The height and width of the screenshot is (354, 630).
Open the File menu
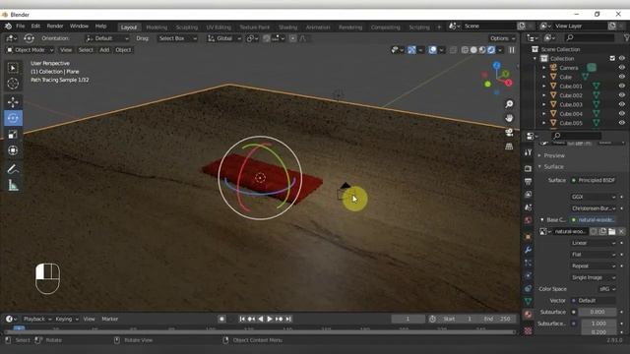pos(20,27)
